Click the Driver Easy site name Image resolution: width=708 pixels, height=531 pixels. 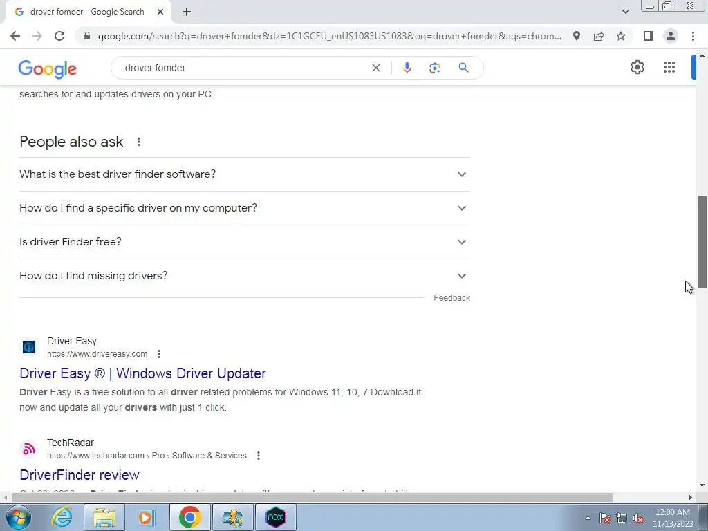pos(72,342)
